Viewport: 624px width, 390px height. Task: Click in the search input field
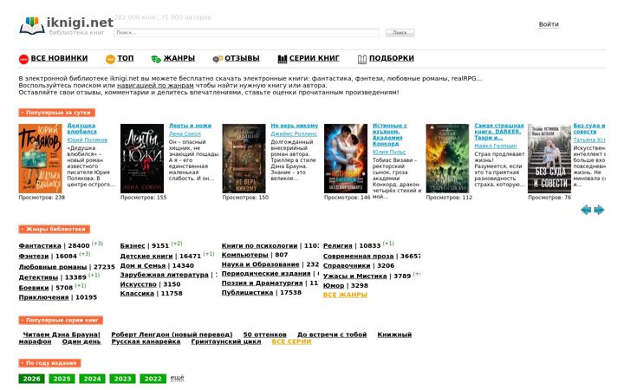(x=246, y=33)
